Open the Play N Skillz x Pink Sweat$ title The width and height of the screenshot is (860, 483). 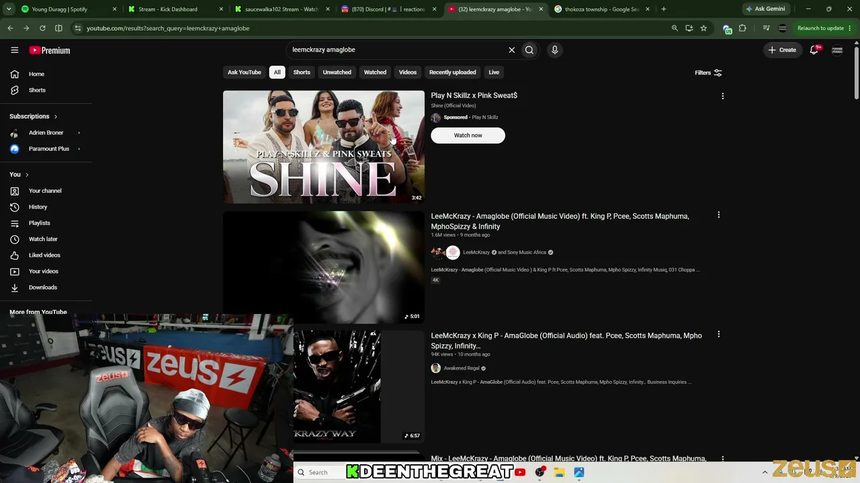click(x=474, y=95)
